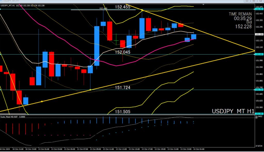The image size is (264, 152).
Task: Click the large USDJPY_MT H1 symbol label
Action: tap(233, 111)
